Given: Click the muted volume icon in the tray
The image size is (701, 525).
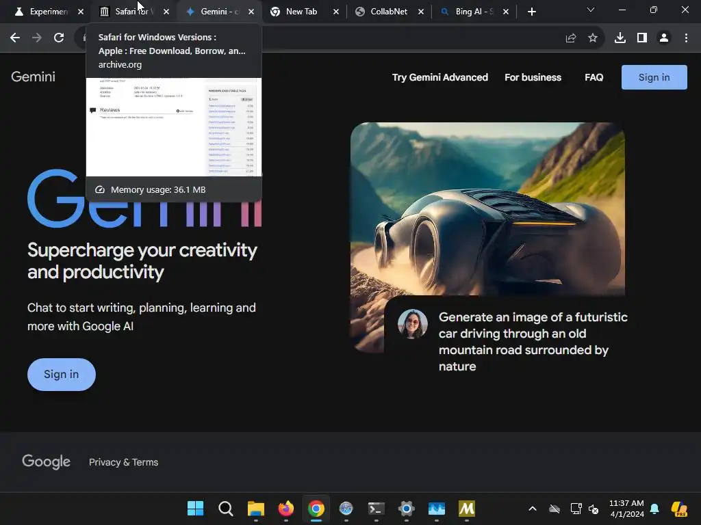Looking at the screenshot, I should click(594, 509).
